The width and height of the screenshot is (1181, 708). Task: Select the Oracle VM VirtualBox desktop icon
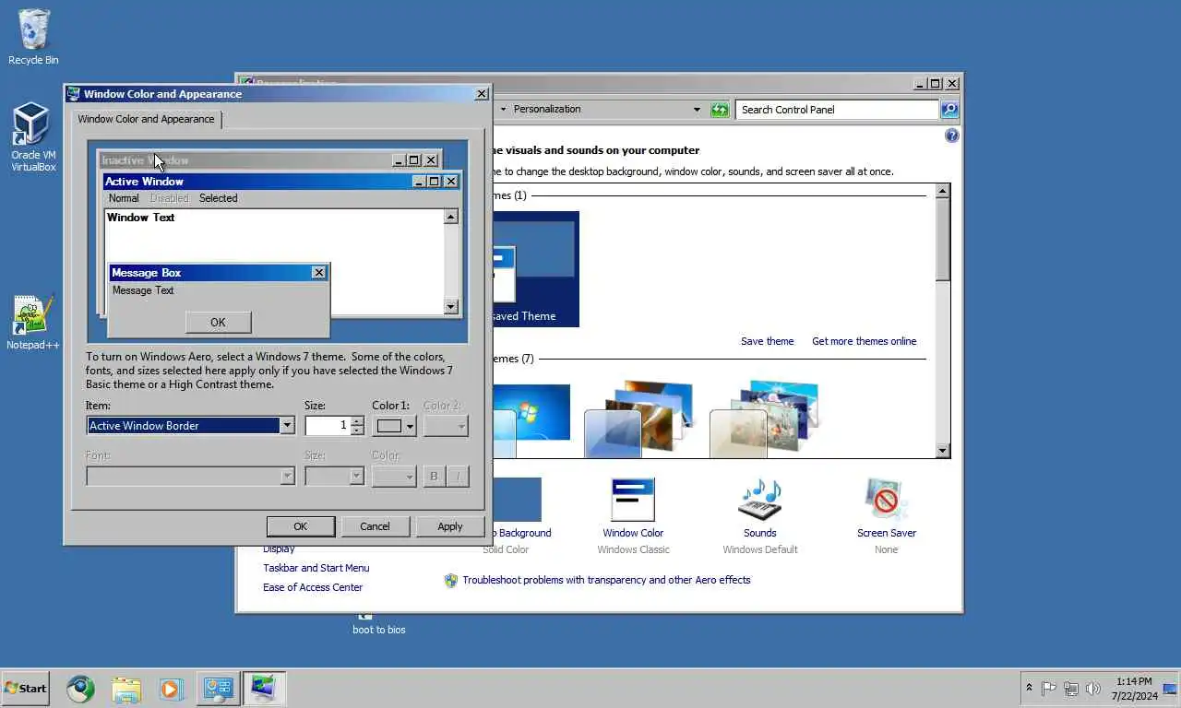pos(33,136)
